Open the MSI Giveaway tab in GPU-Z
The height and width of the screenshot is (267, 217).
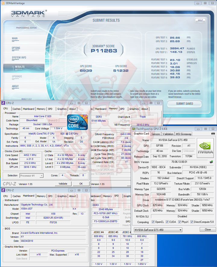coord(184,134)
